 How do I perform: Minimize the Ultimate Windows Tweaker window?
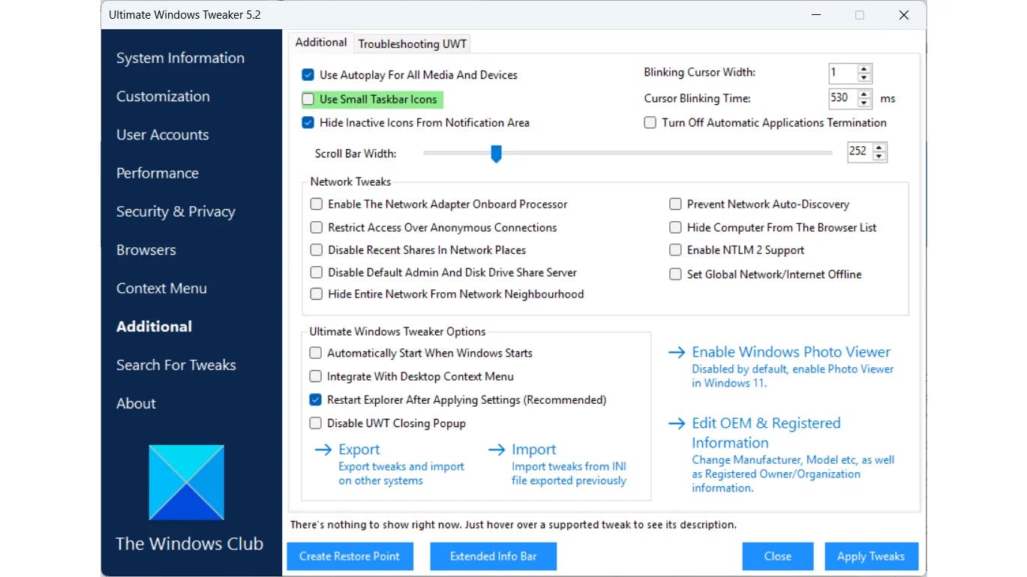tap(815, 15)
